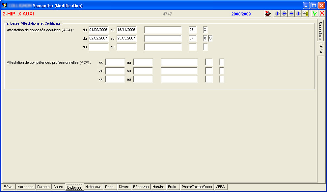Click the student number 4747
327x192 pixels.
click(x=168, y=14)
